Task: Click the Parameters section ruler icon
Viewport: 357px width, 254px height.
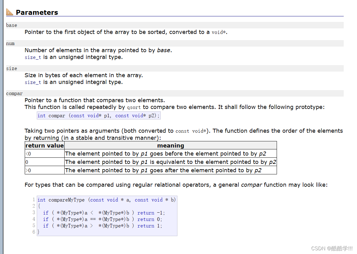Action: (x=10, y=12)
